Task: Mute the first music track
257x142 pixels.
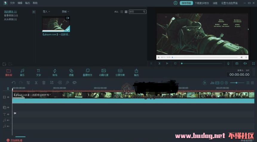Action: 8,120
